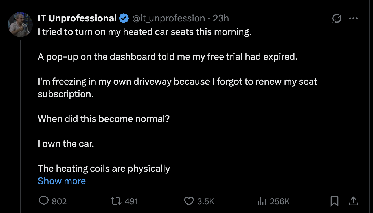This screenshot has width=373, height=213.
Task: Click the 256K views count
Action: point(280,201)
